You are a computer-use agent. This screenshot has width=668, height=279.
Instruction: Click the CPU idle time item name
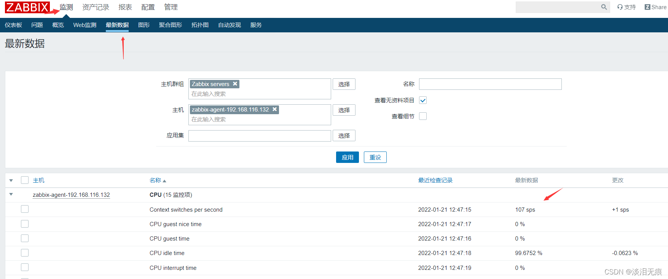[167, 253]
